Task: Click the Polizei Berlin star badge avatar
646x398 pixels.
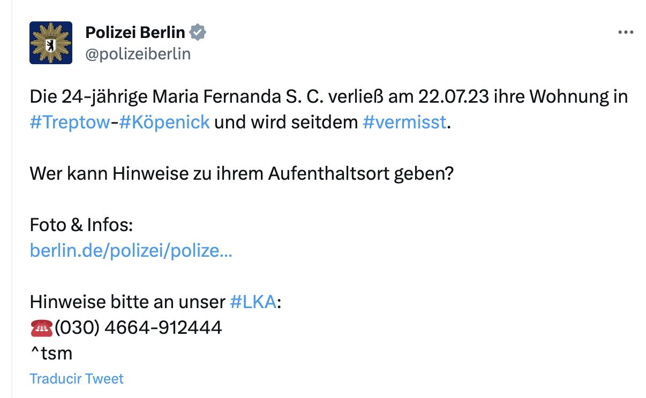Action: 51,43
